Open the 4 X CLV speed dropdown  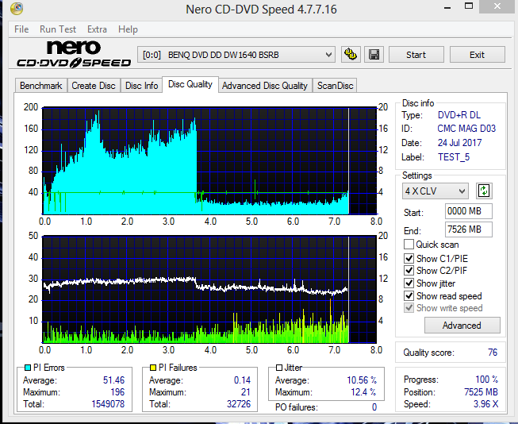(435, 191)
